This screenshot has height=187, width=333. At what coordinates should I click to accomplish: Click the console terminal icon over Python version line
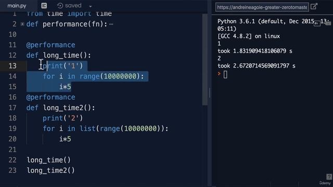coord(317,23)
